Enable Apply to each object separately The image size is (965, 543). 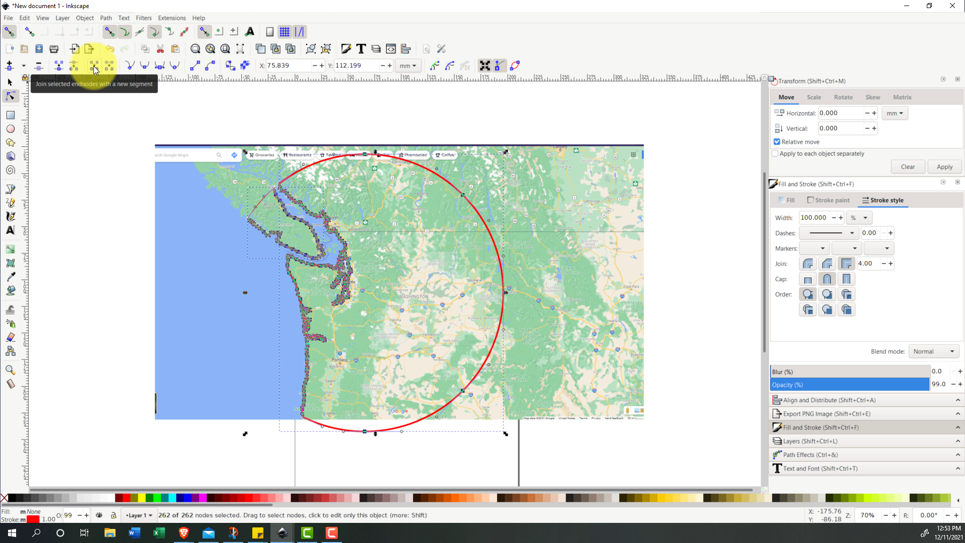click(x=775, y=154)
